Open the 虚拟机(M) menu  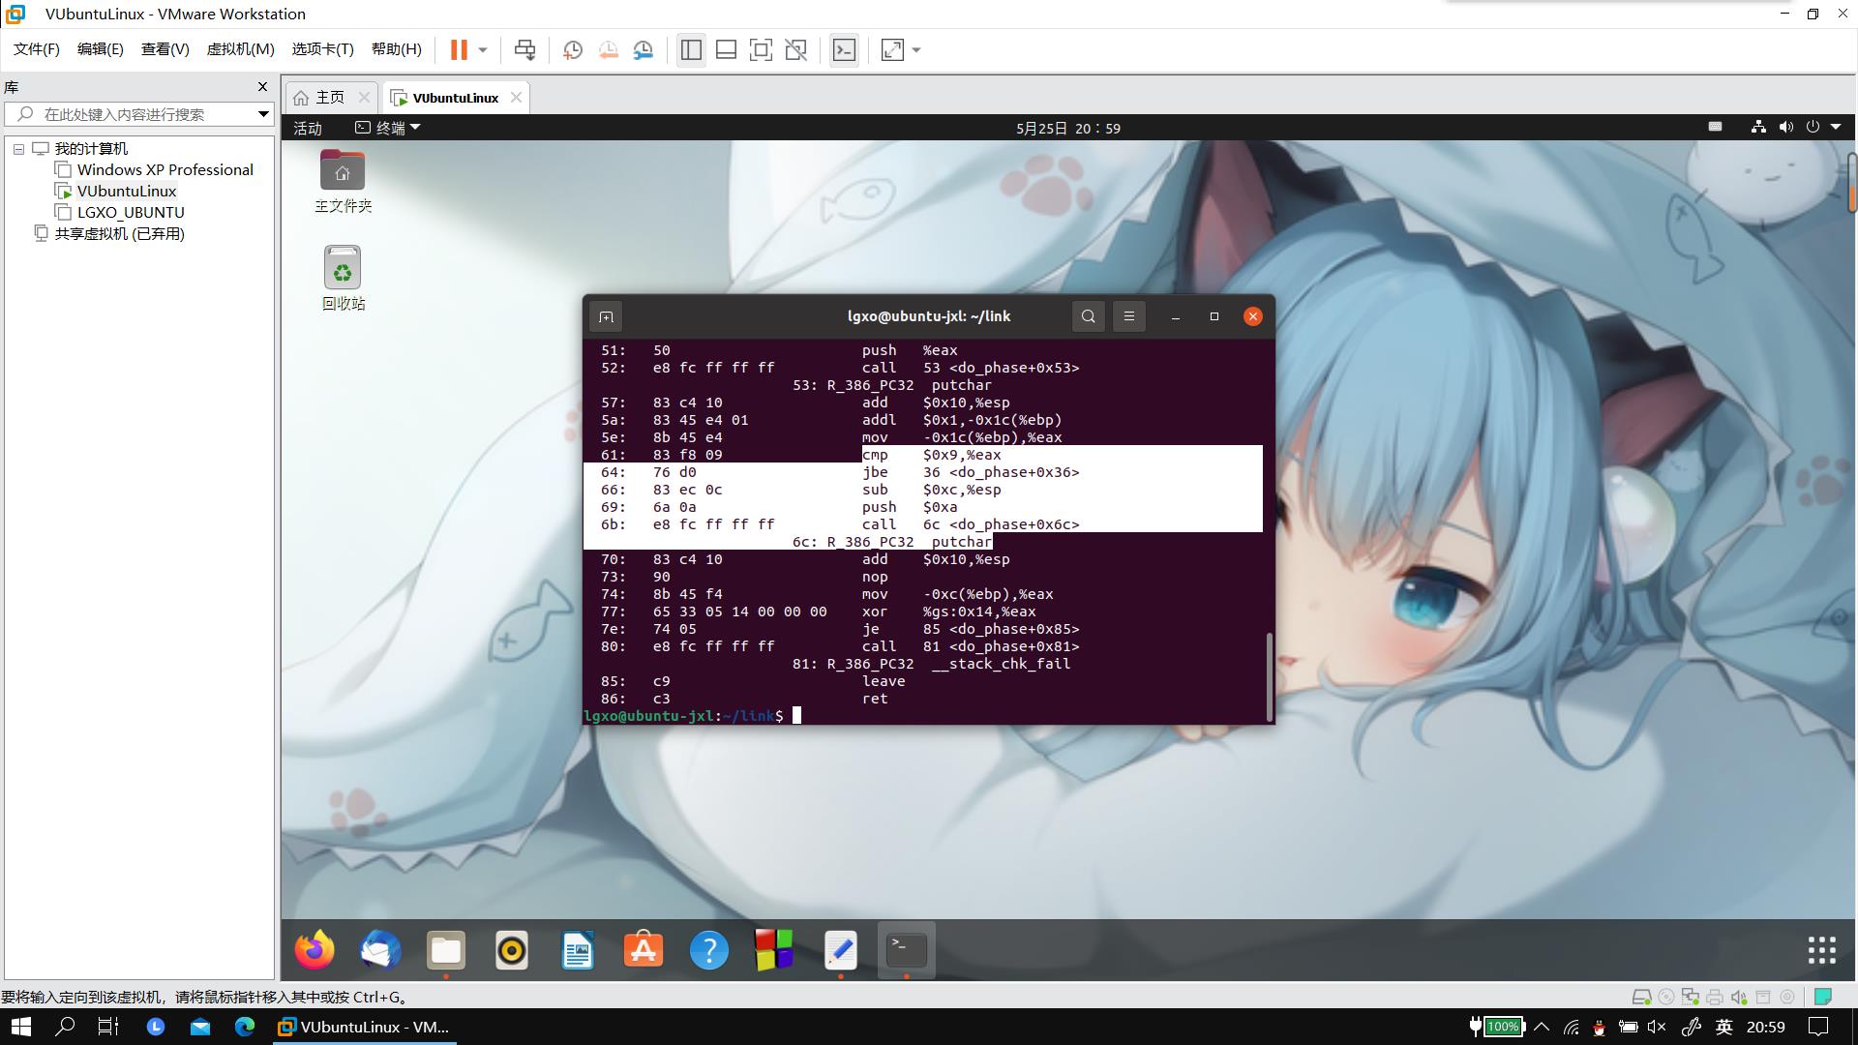point(240,48)
